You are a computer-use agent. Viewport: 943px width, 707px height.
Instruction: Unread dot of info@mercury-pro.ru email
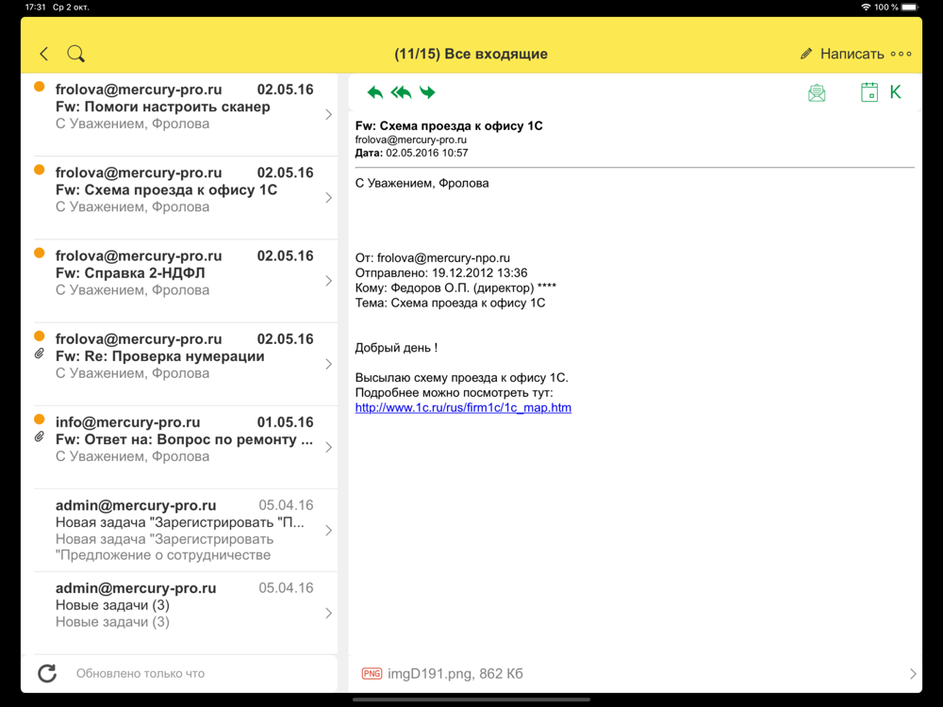[40, 419]
